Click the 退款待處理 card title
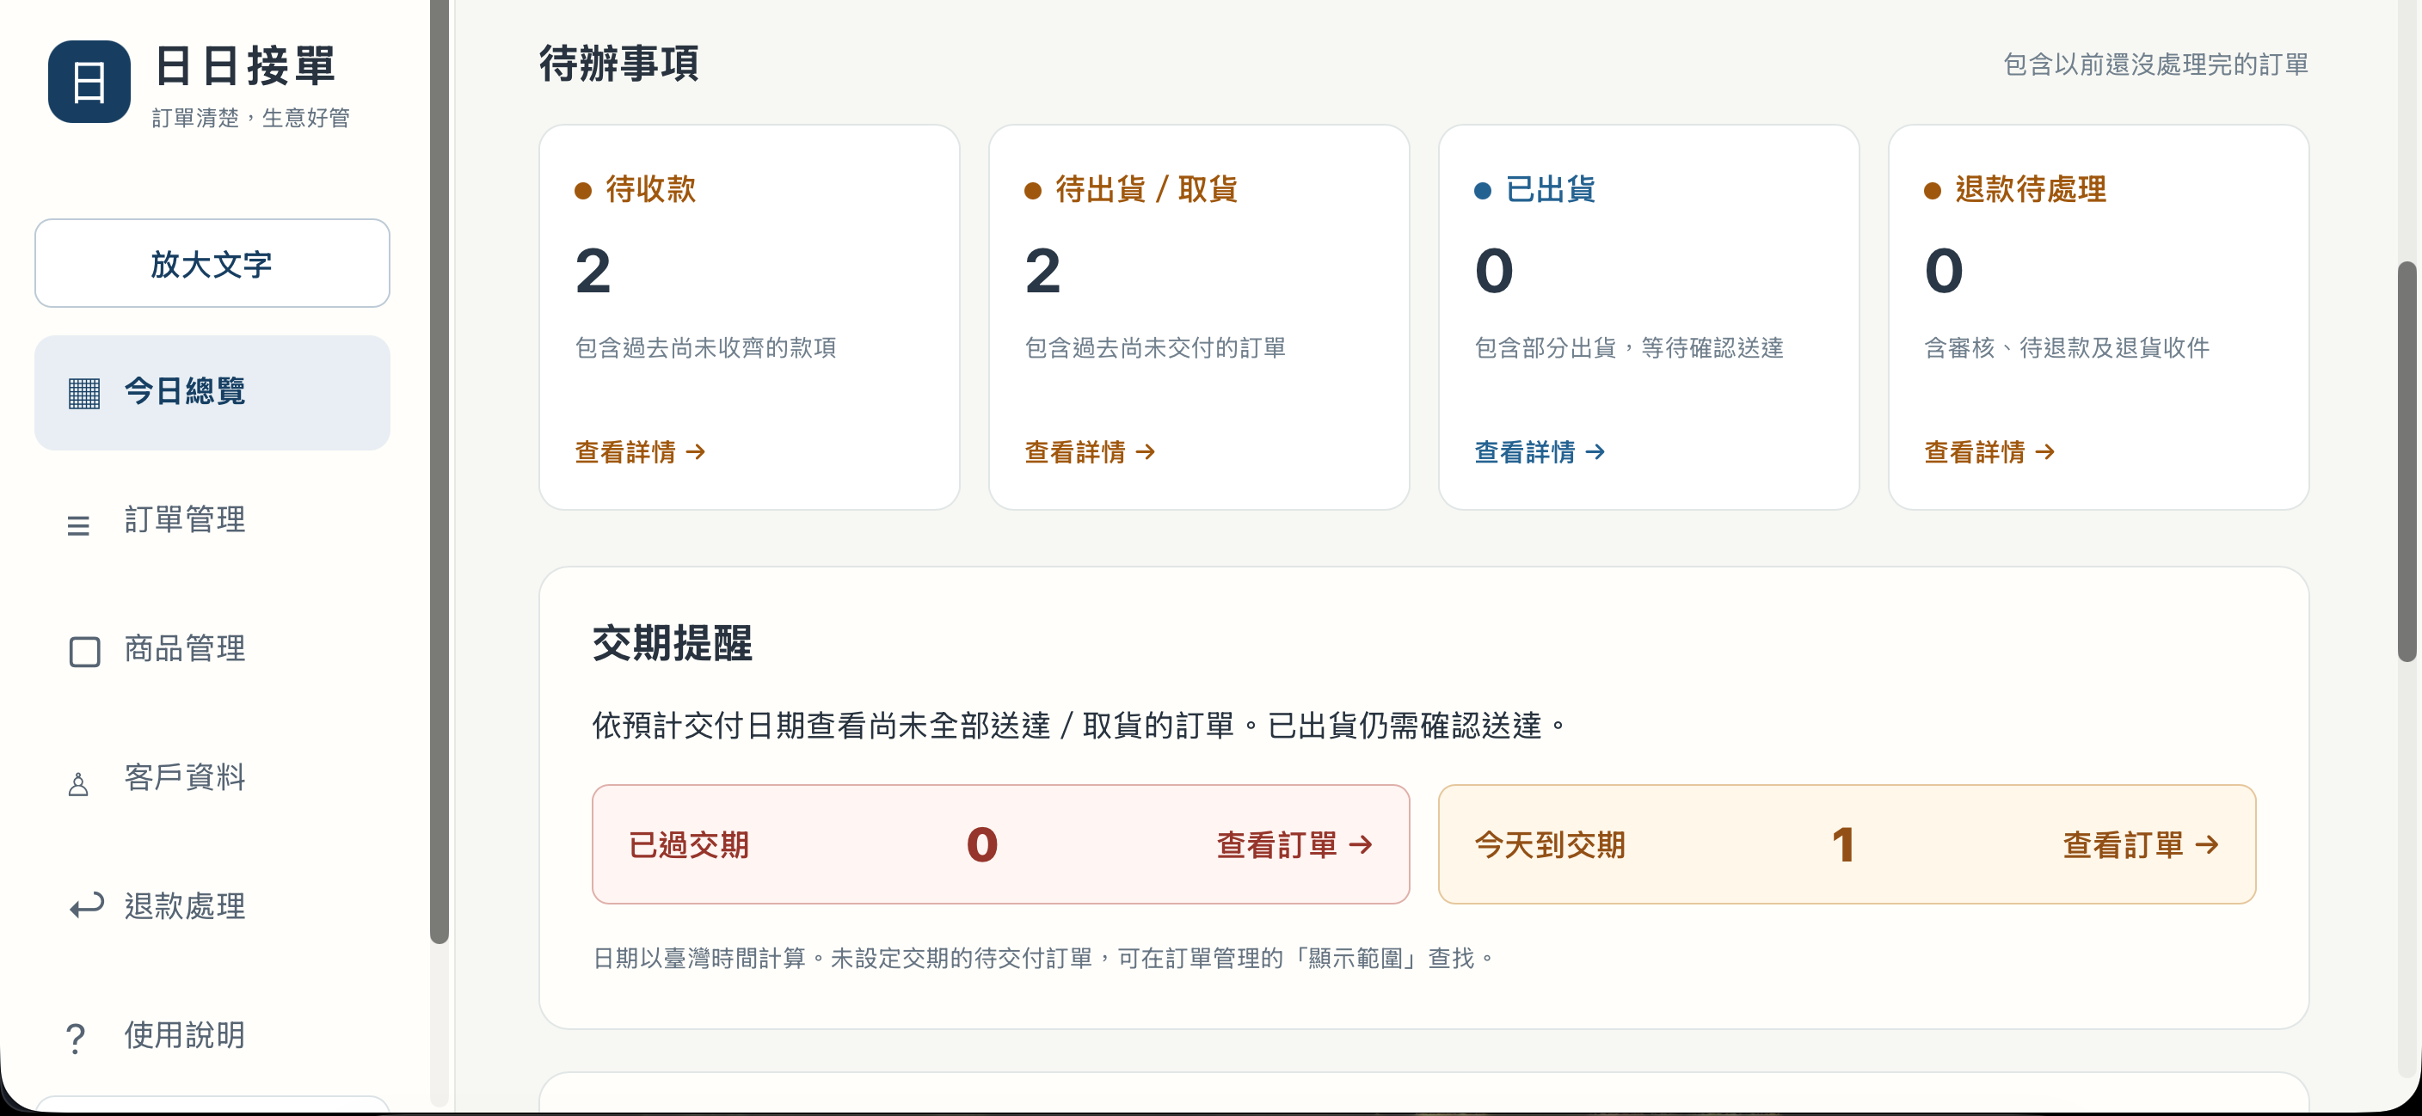The image size is (2422, 1116). click(2030, 189)
